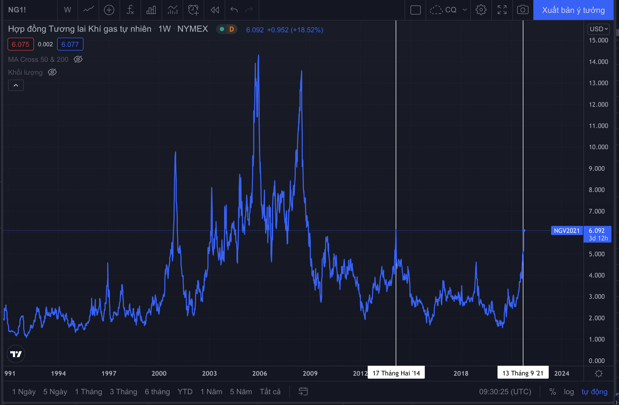619x405 pixels.
Task: Click Xuất bản ý tưởng button
Action: (x=573, y=10)
